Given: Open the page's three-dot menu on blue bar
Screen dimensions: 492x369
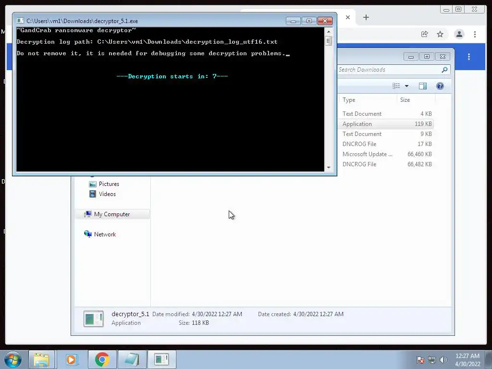Looking at the screenshot, I should click(469, 57).
